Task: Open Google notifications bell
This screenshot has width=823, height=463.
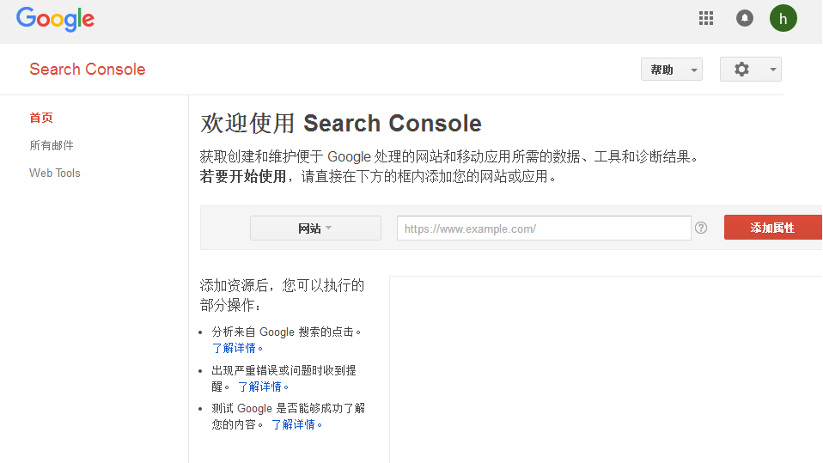Action: coord(744,18)
